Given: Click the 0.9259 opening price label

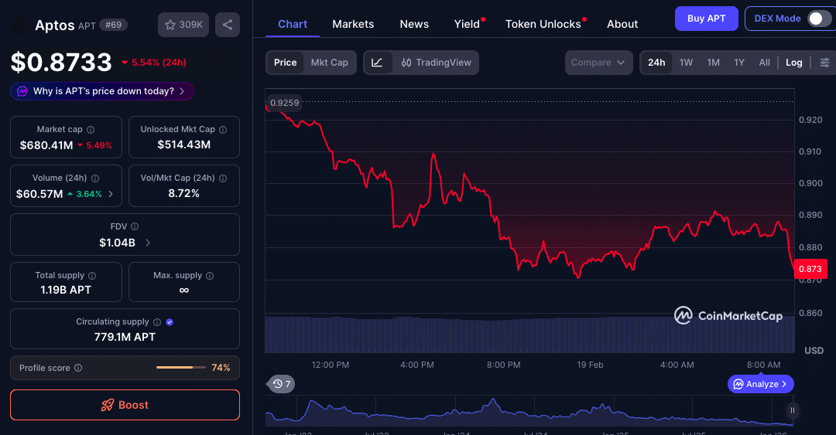Looking at the screenshot, I should (284, 103).
